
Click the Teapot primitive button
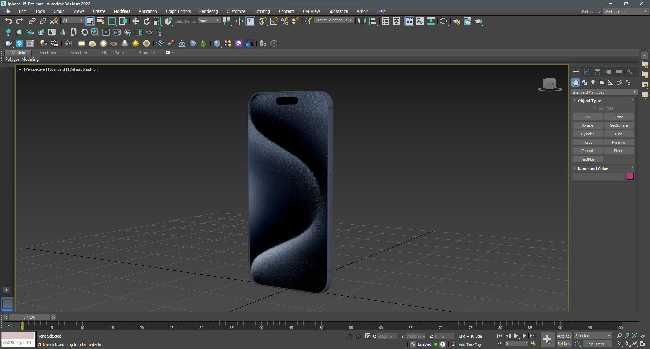pos(587,151)
